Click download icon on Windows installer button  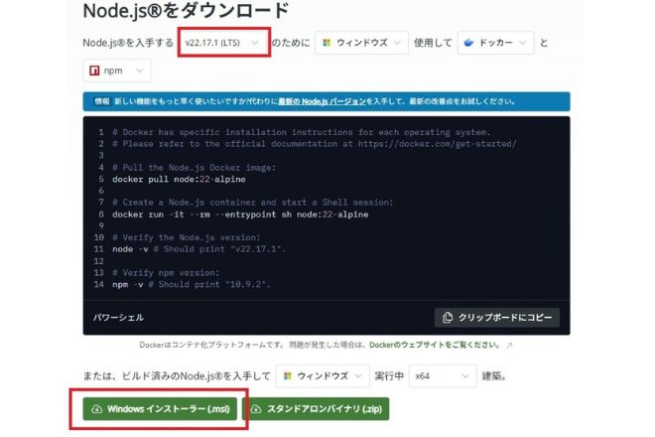pos(96,408)
